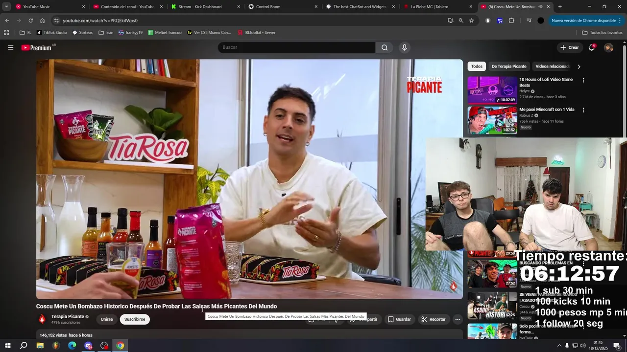Click the search magnifier button
The width and height of the screenshot is (627, 352).
pos(385,47)
